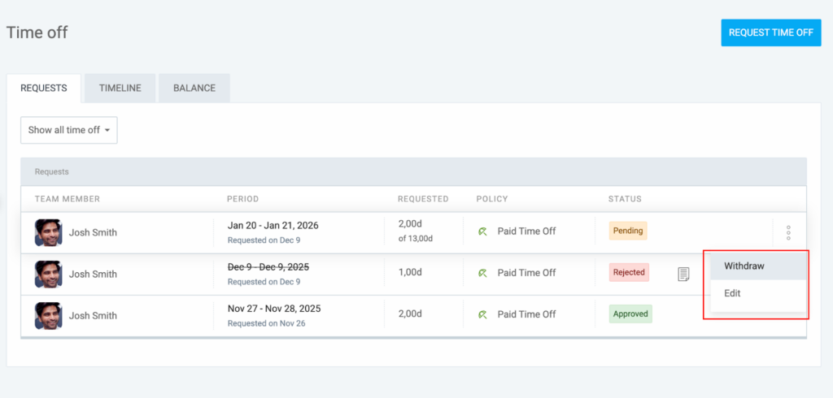Click Josh Smith's avatar in the Approved row
Viewport: 833px width, 398px height.
(48, 315)
